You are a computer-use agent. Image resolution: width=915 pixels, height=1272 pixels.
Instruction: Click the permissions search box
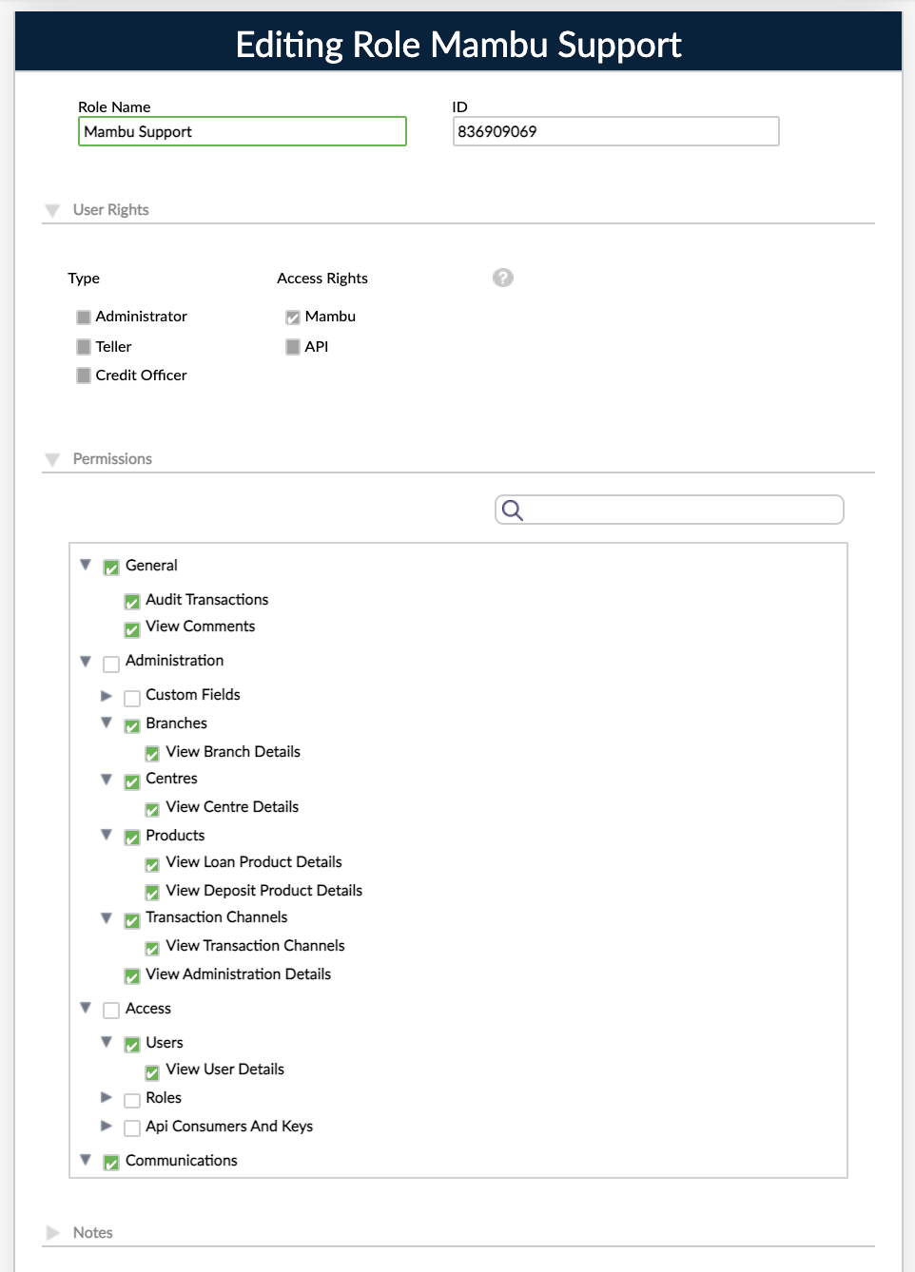(680, 511)
